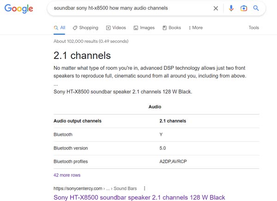Viewport: 277px width, 201px height.
Task: Open the Images tab
Action: 144,28
